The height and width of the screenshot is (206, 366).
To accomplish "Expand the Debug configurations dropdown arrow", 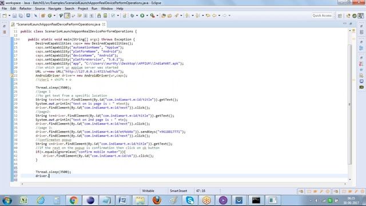I will point(137,15).
